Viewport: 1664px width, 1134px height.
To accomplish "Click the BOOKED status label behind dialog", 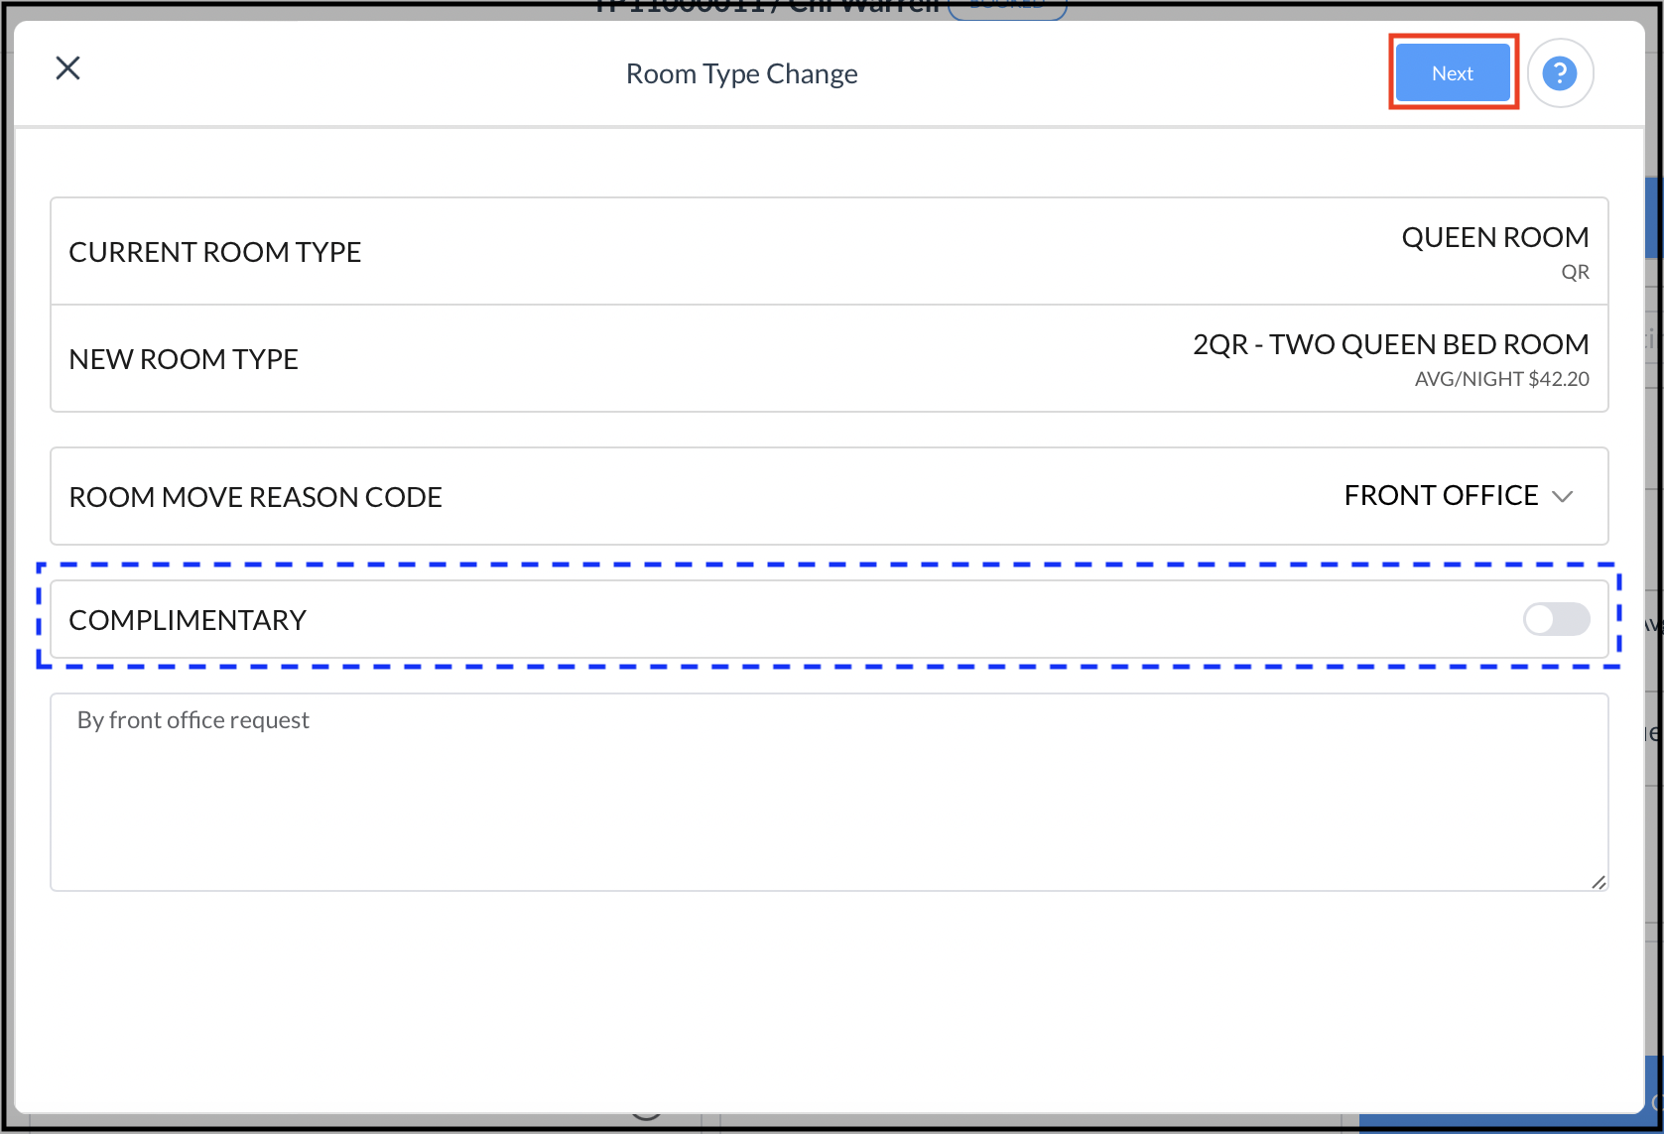I will 1006,6.
